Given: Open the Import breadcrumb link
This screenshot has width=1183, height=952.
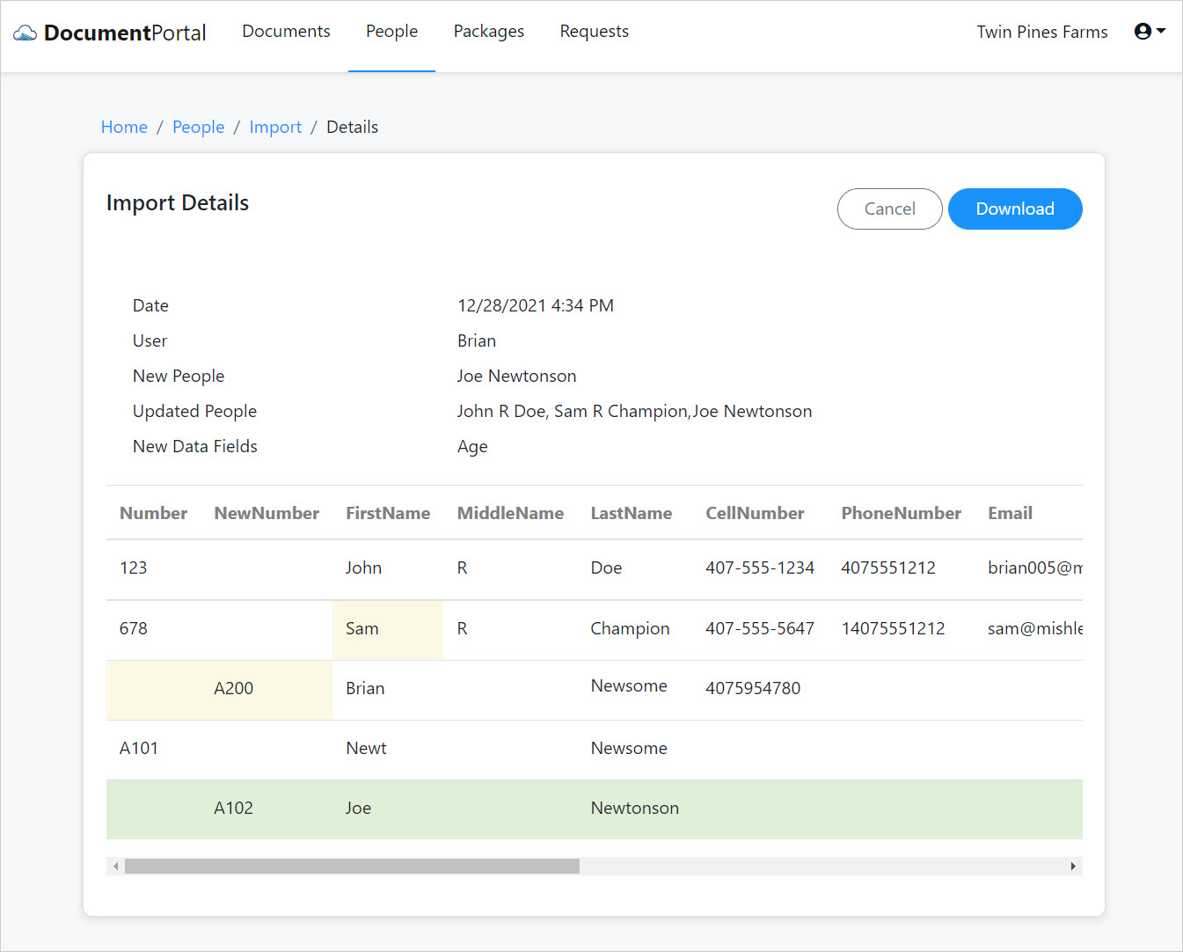Looking at the screenshot, I should pyautogui.click(x=275, y=127).
